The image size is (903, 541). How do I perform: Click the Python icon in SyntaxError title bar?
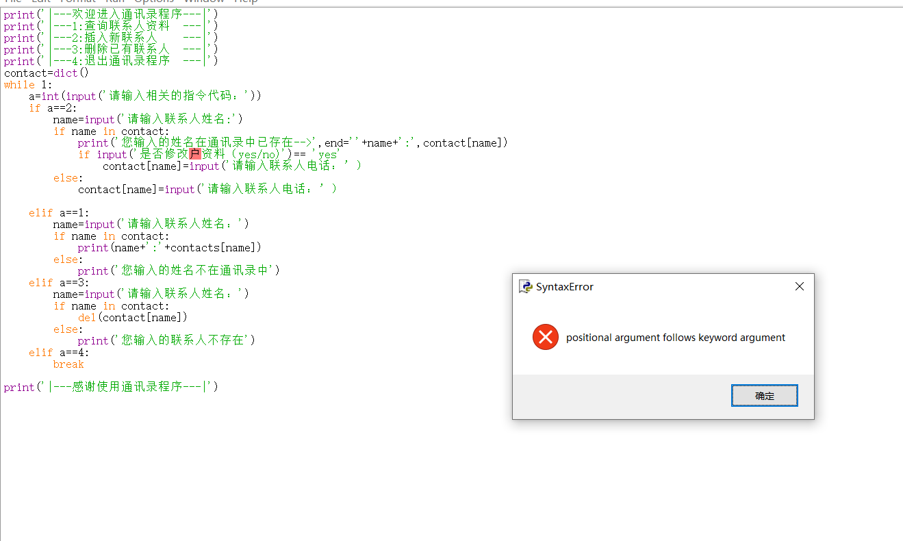(x=526, y=287)
